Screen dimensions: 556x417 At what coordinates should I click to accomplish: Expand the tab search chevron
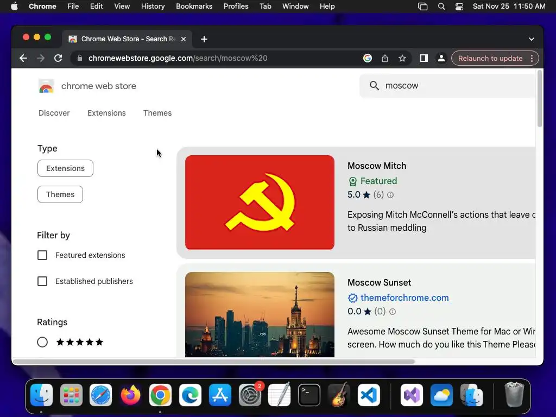coord(531,39)
